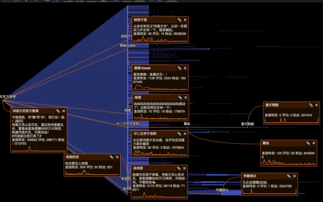This screenshot has height=202, width=323.
Task: Close the 薇娅viyaaa info card
Action: tap(185, 68)
